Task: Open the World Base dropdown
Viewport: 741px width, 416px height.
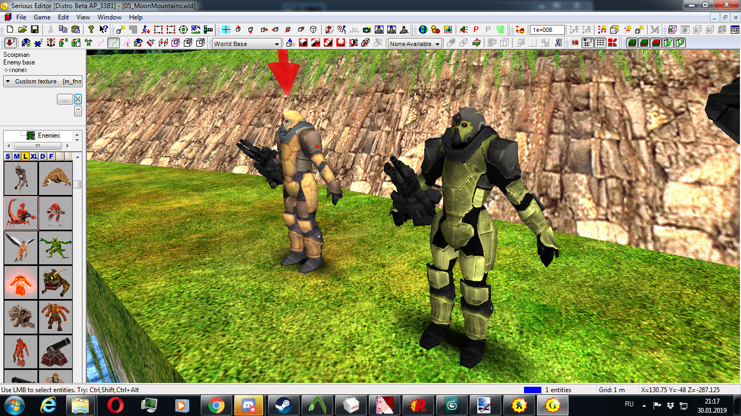Action: [x=246, y=44]
